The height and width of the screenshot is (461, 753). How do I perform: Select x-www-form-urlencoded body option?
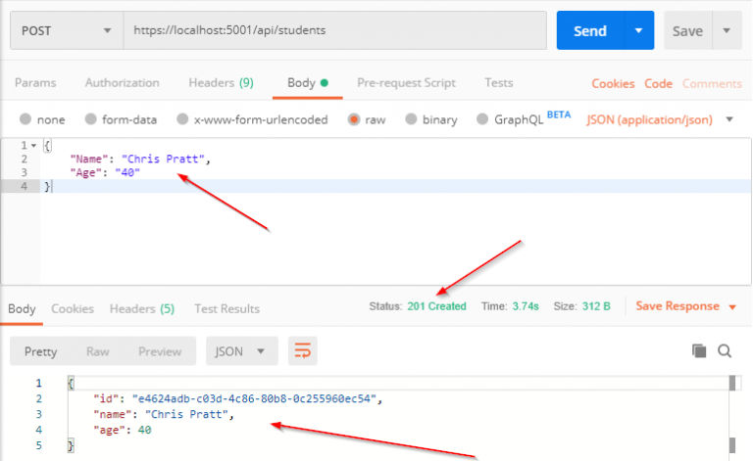point(182,119)
